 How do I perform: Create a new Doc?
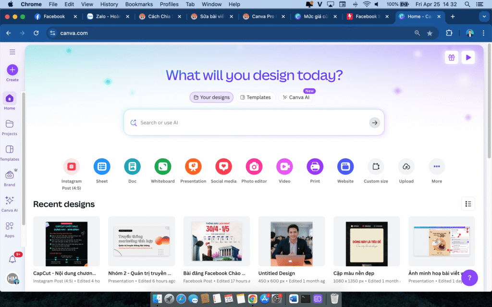click(132, 166)
